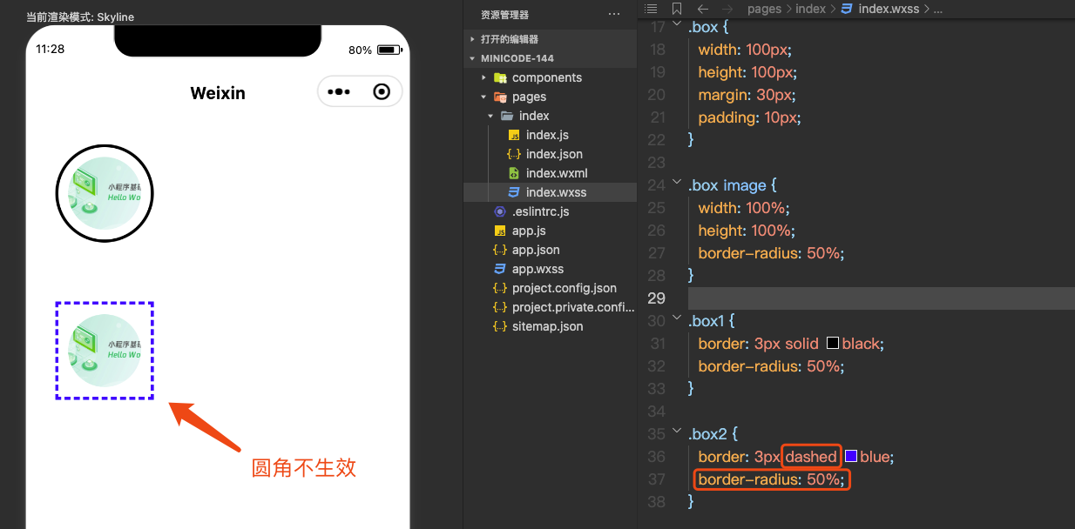Image resolution: width=1075 pixels, height=529 pixels.
Task: Open project.private.config file
Action: pos(573,307)
